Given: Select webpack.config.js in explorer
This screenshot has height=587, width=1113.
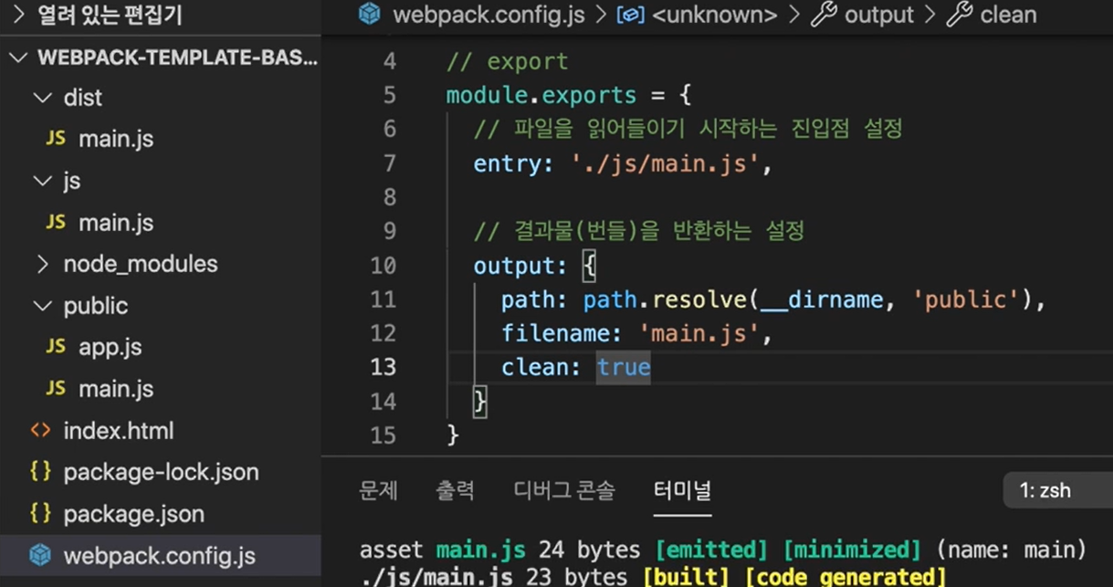Looking at the screenshot, I should point(159,556).
